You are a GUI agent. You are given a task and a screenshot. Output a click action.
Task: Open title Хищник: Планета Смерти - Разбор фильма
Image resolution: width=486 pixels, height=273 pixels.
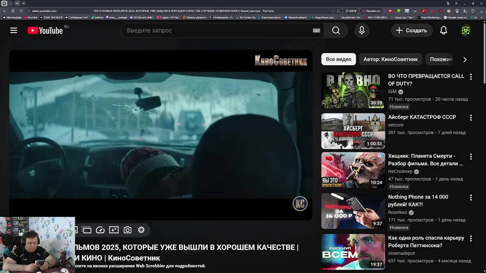point(425,160)
